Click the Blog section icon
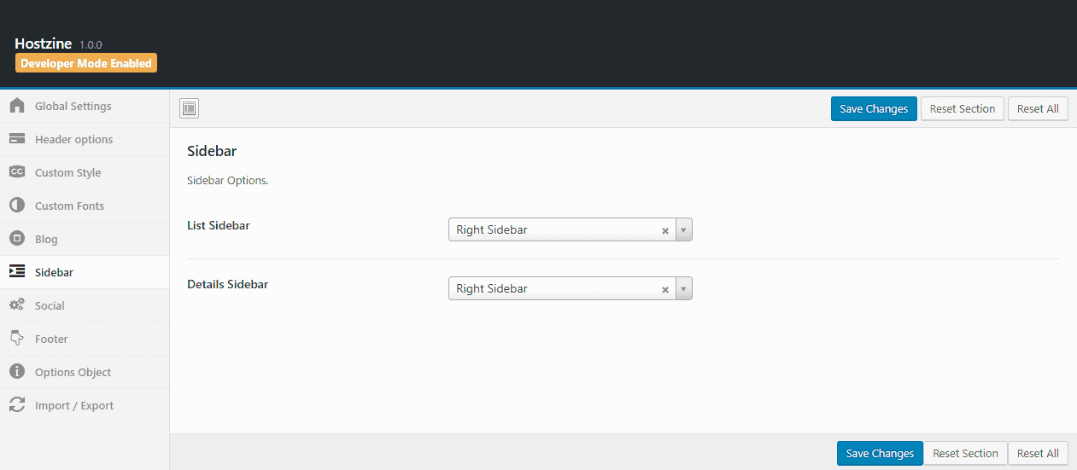Screen dimensions: 1077x470 17,239
